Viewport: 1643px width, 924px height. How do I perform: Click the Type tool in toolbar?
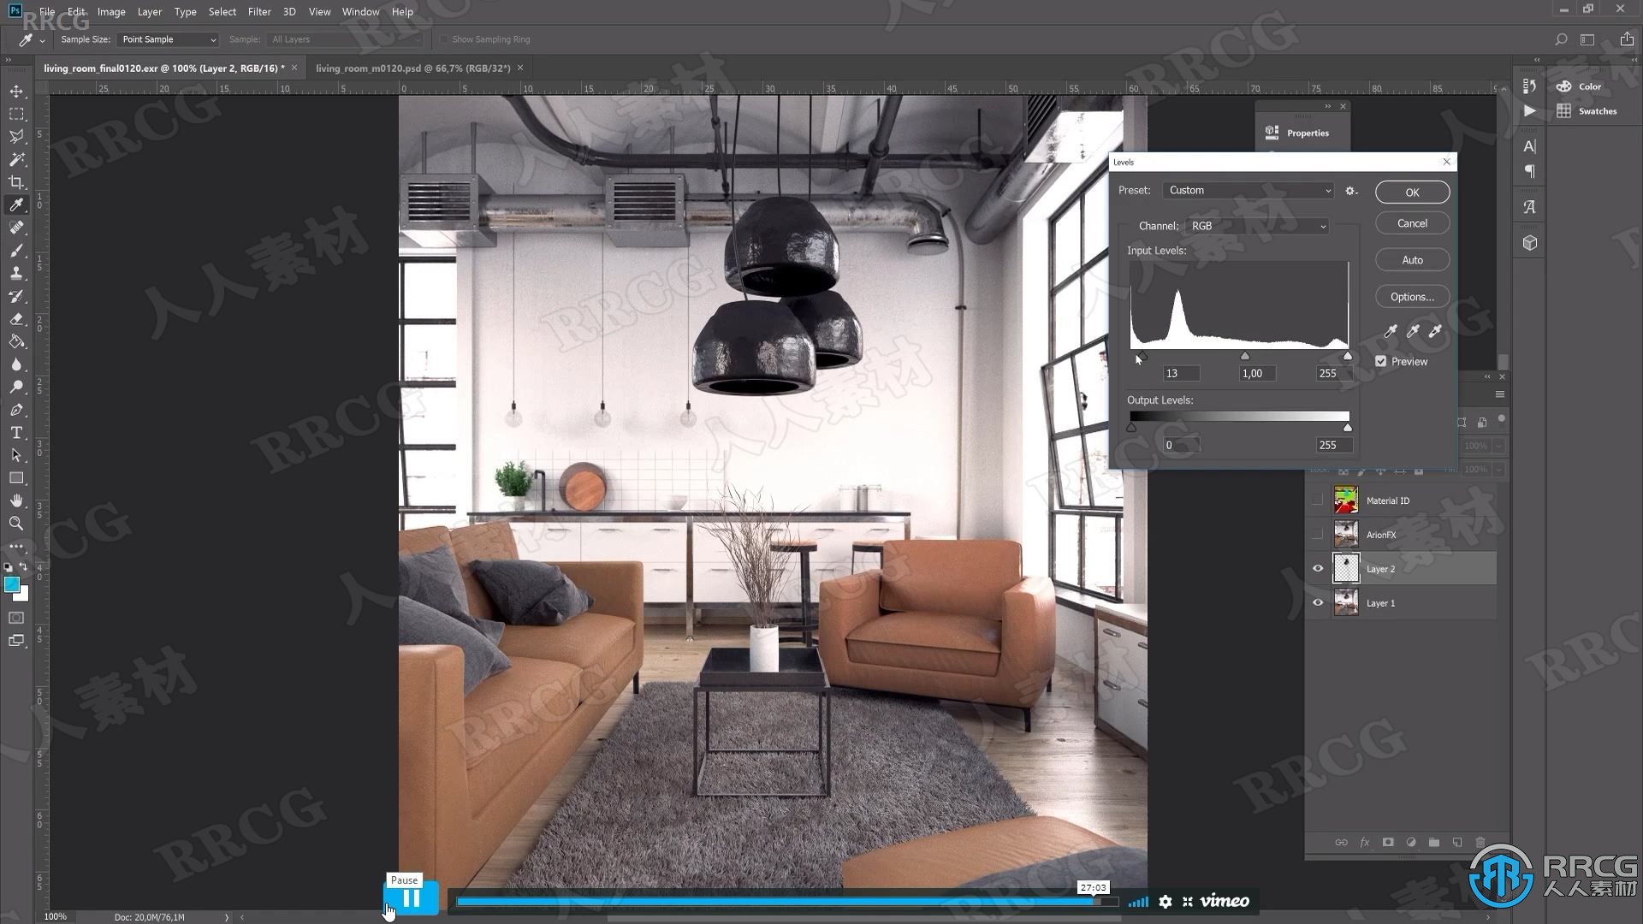click(15, 431)
